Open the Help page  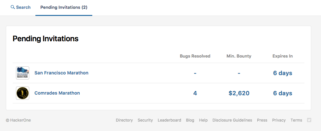point(203,120)
